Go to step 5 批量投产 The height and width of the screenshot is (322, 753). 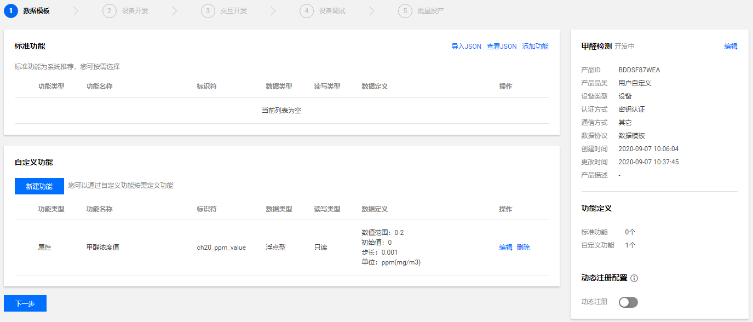(421, 11)
